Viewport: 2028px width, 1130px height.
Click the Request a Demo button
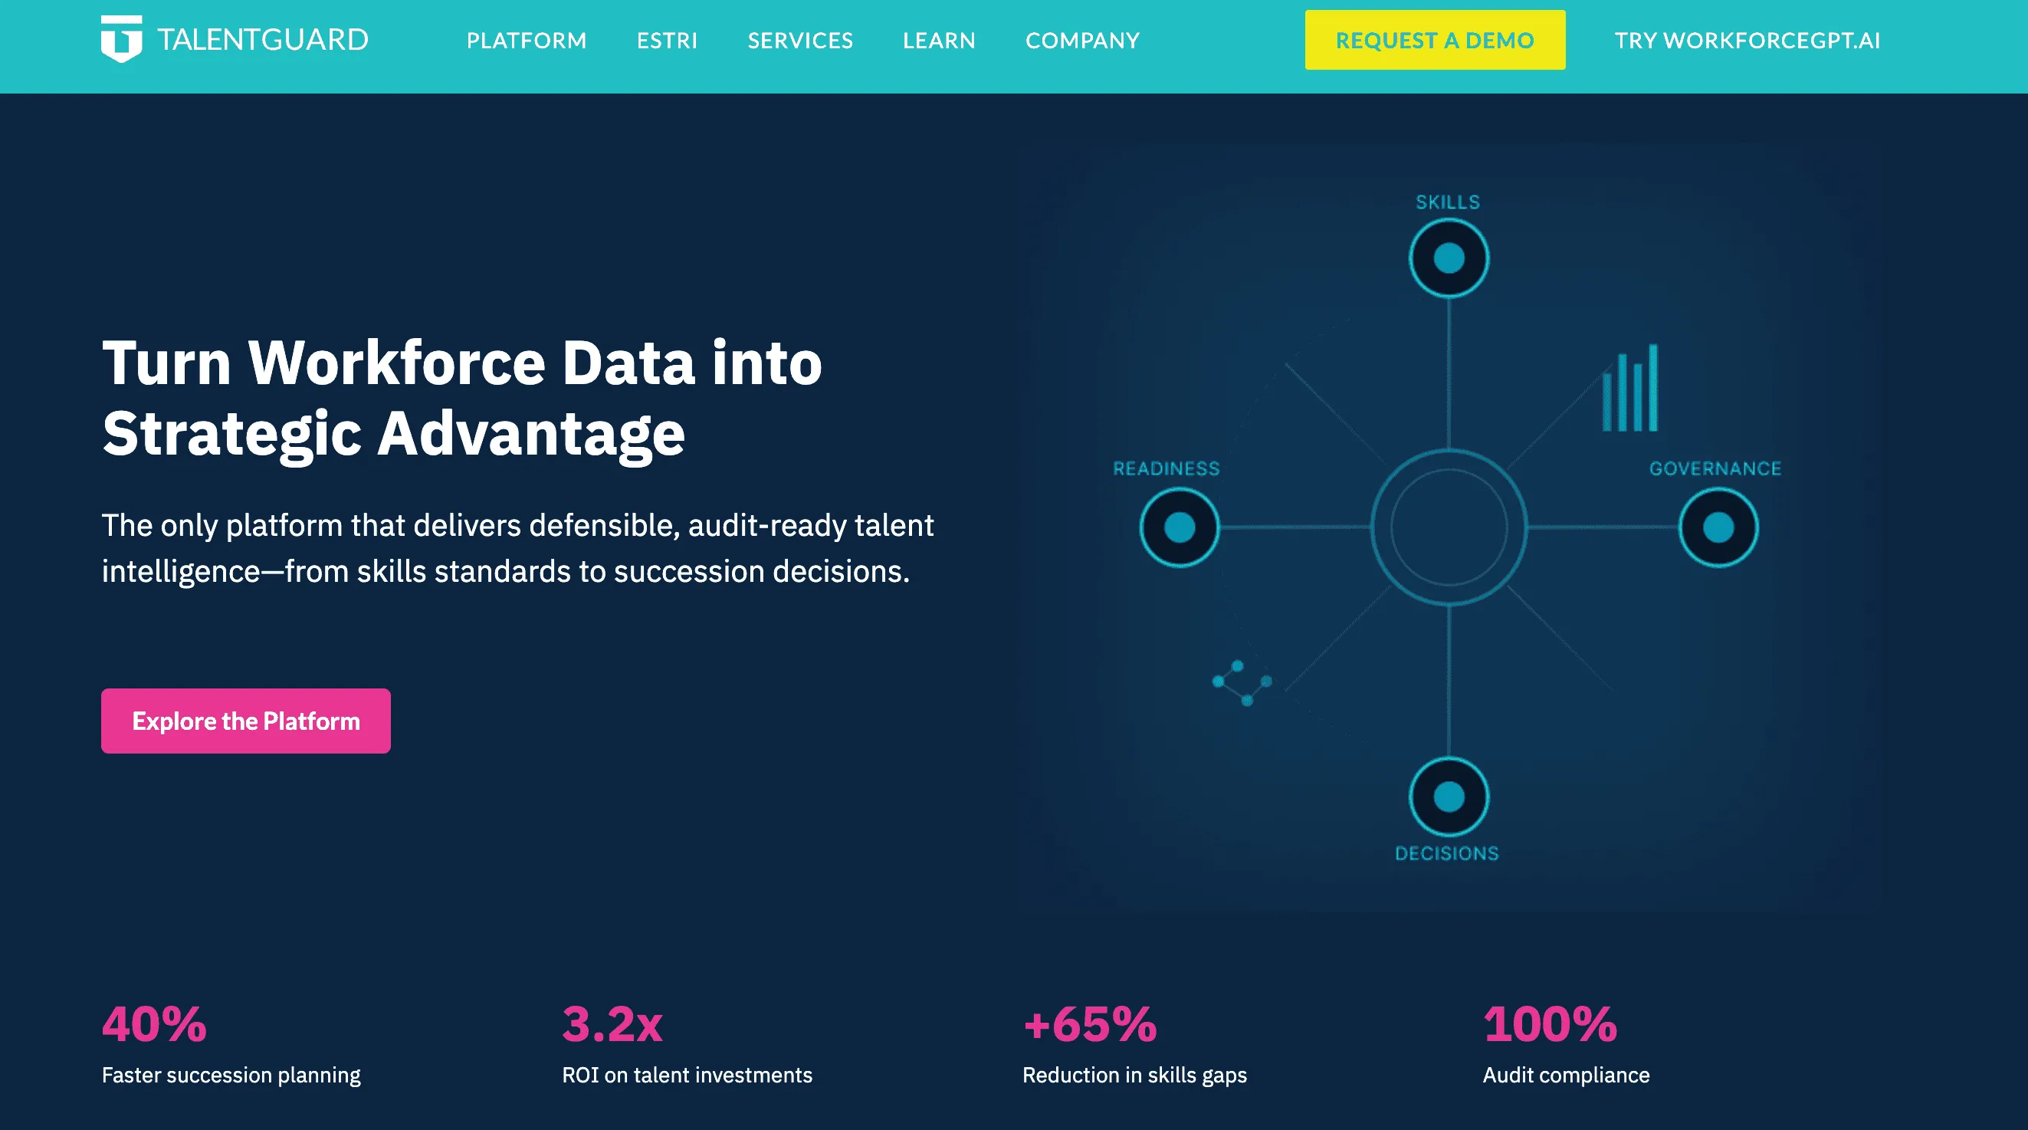click(x=1435, y=40)
